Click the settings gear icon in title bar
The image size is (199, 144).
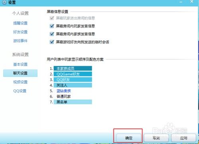click(x=4, y=2)
